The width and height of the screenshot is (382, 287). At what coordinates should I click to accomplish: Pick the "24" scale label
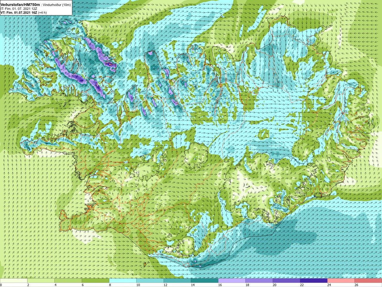329,285
